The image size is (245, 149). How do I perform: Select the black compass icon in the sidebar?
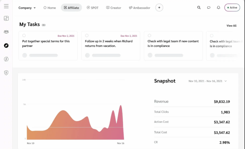coord(6,45)
